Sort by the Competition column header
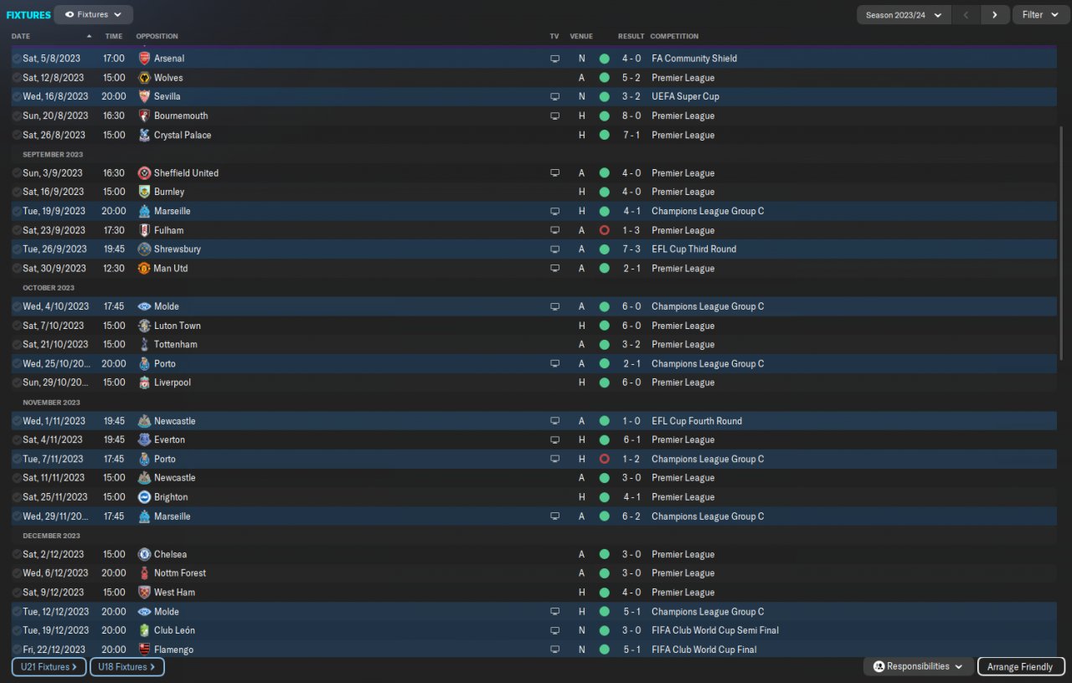The image size is (1072, 683). (x=674, y=36)
